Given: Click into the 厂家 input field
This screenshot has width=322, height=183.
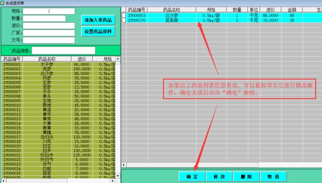Looking at the screenshot, I should click(x=49, y=33).
